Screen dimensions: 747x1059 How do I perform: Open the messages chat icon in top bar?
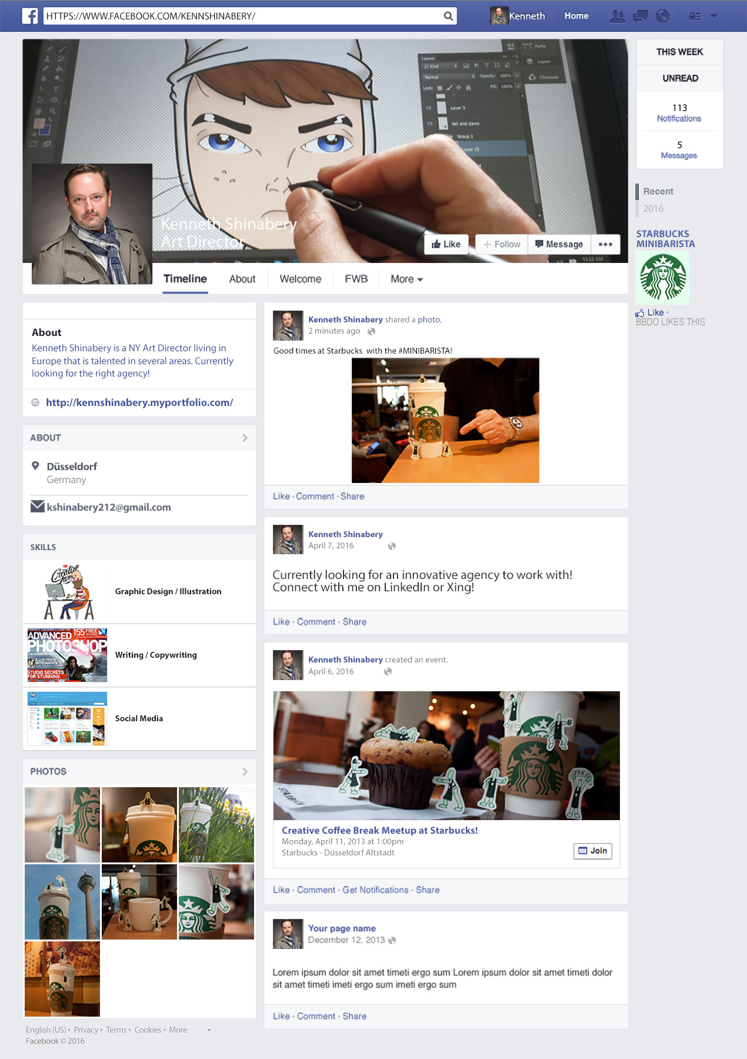(x=640, y=16)
